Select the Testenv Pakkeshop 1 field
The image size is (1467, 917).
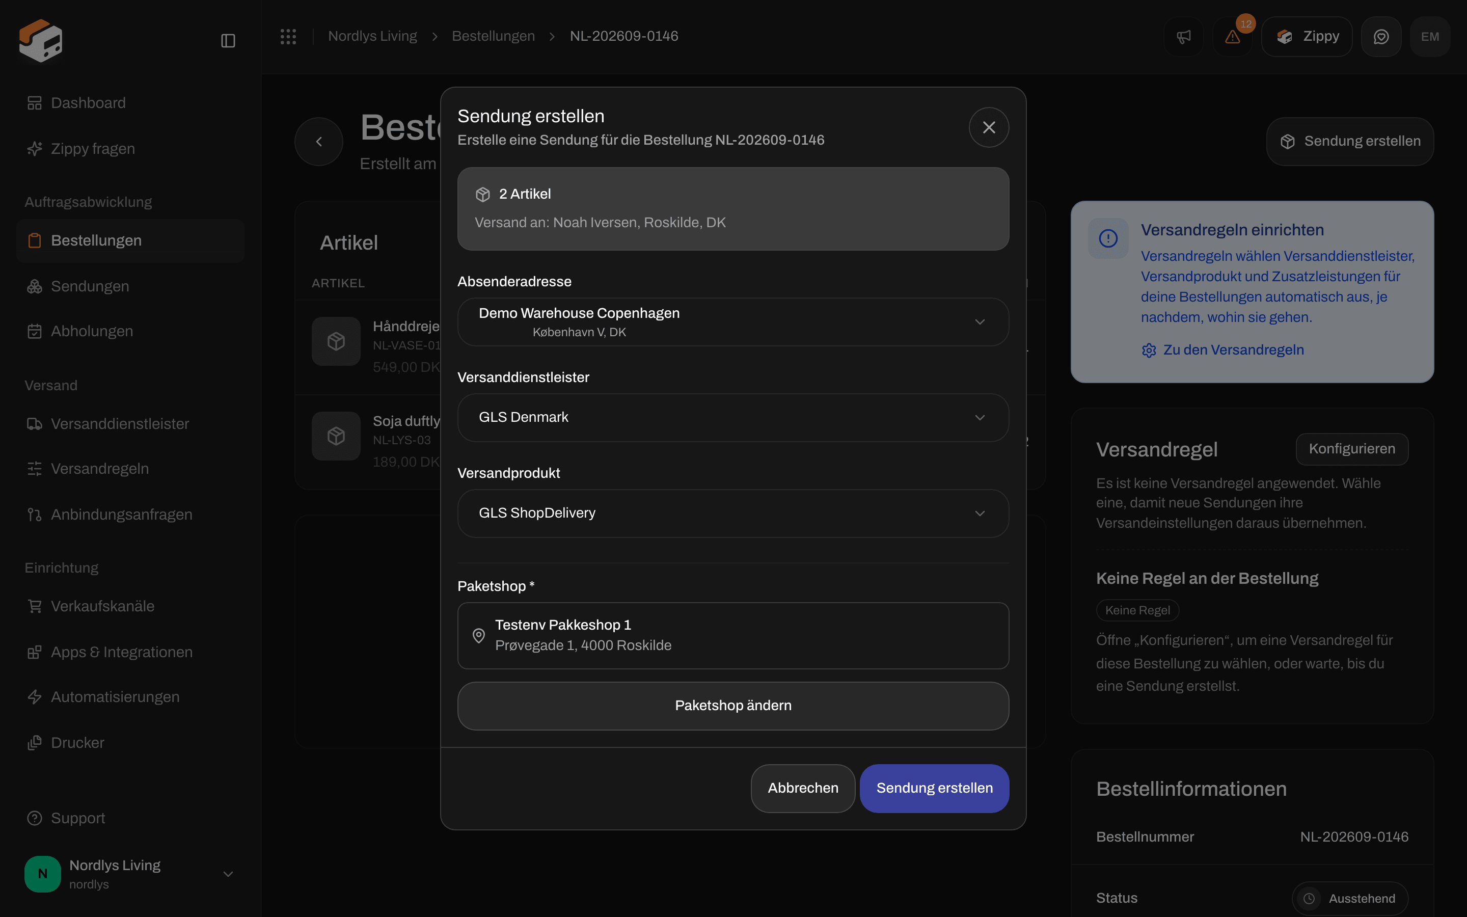[x=733, y=636]
